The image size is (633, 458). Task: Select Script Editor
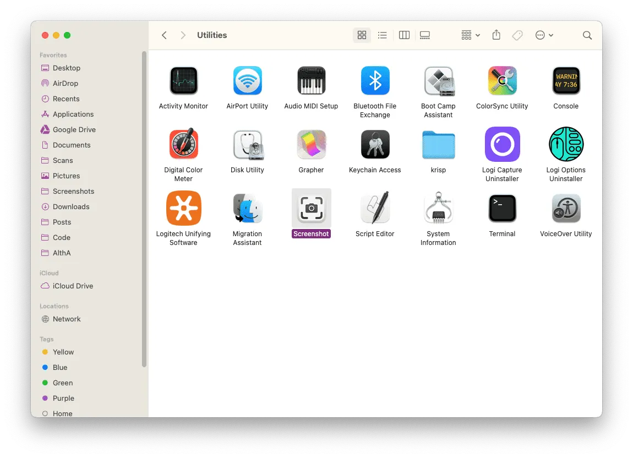375,208
